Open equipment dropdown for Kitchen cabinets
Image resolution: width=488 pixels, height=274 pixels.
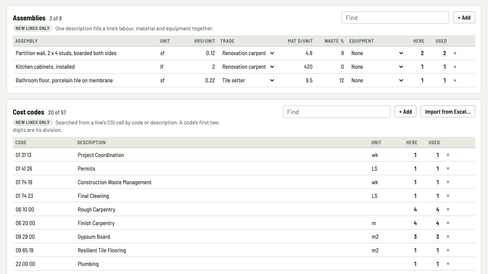tap(377, 67)
